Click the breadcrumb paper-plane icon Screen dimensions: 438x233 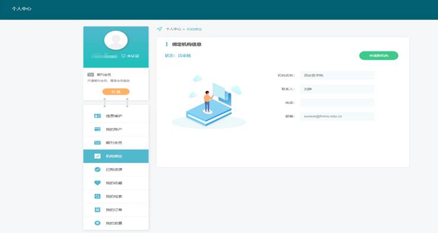[159, 29]
